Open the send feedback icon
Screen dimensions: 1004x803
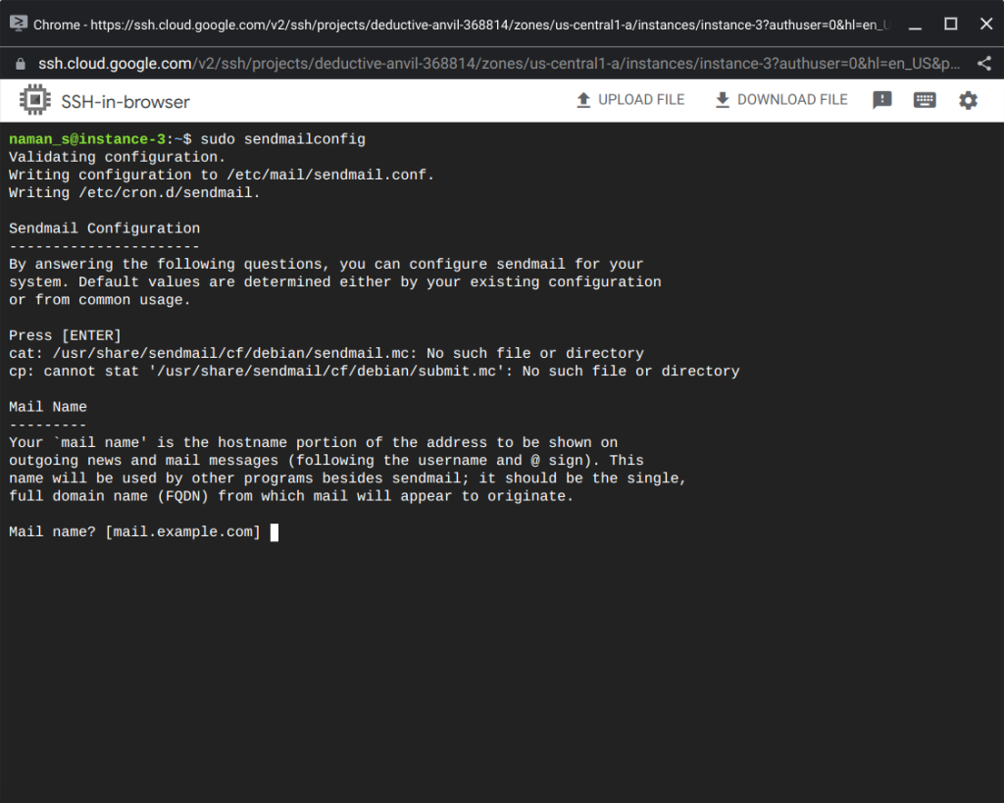tap(881, 100)
